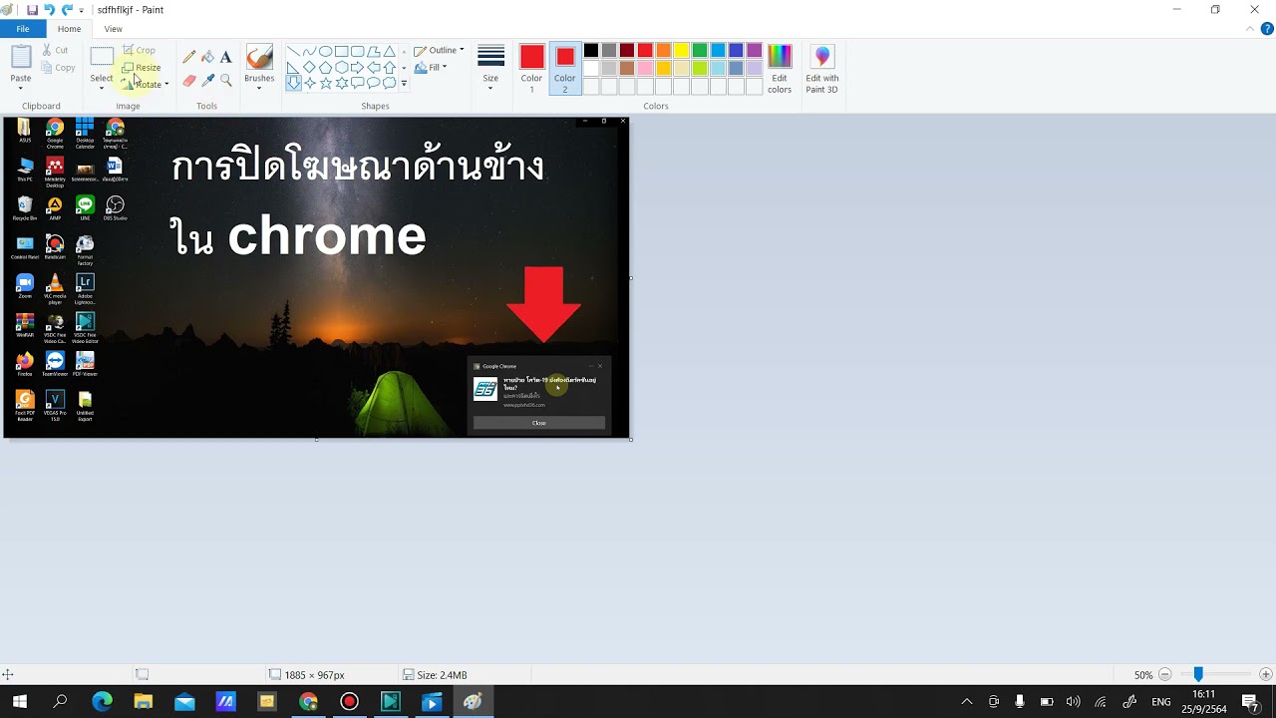The image size is (1276, 718).
Task: Open the Select dropdown arrow
Action: point(102,88)
